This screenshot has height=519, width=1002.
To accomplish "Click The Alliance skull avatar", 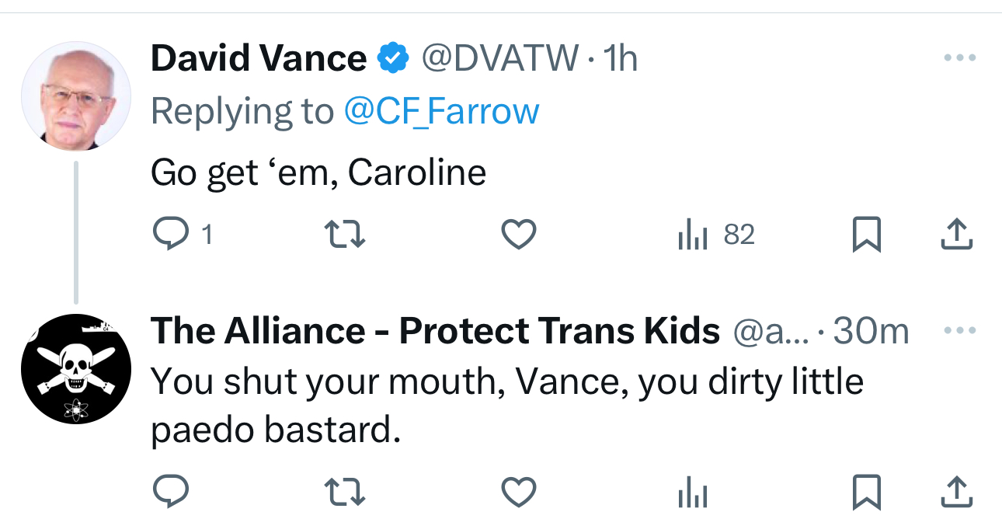I will tap(75, 369).
